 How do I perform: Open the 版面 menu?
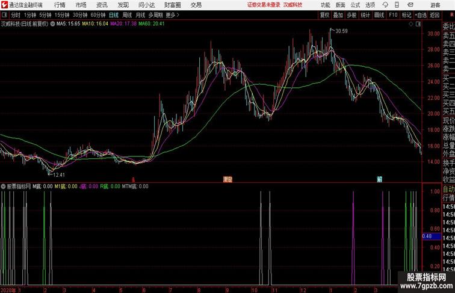coord(341,5)
